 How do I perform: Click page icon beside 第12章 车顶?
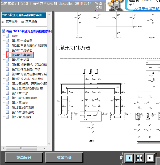click(x=7, y=93)
